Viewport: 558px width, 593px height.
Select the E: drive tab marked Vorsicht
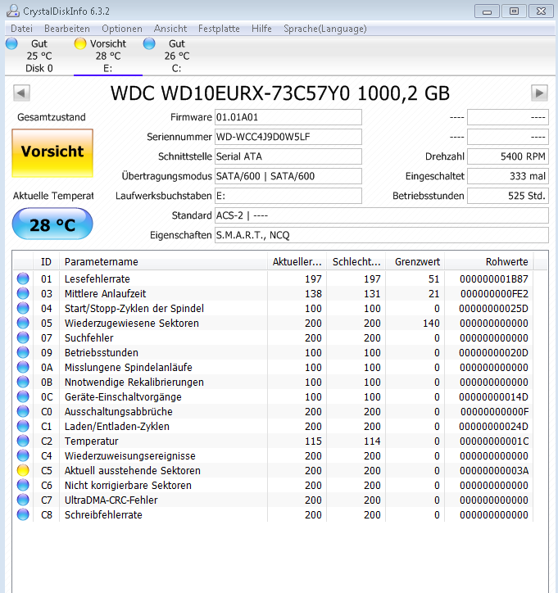pos(108,56)
